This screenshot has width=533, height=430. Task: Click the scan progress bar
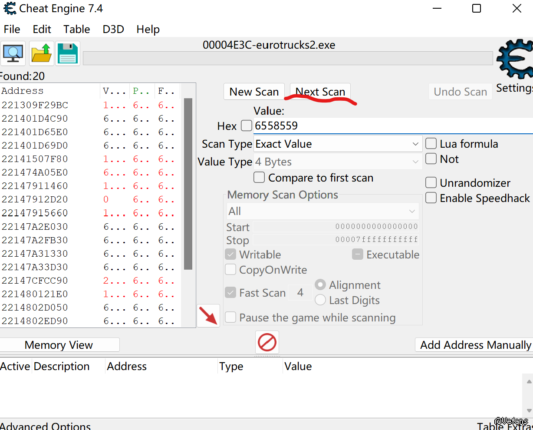(x=288, y=59)
